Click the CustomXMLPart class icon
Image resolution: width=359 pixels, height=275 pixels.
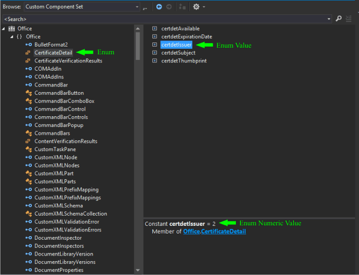pyautogui.click(x=29, y=173)
